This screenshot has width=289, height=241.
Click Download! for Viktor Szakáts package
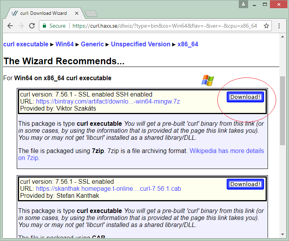tap(245, 97)
